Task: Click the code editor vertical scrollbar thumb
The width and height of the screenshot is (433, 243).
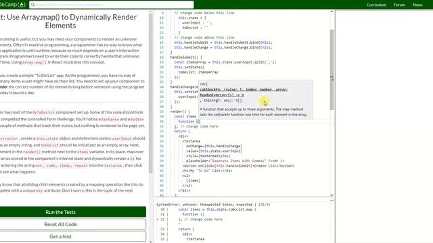Action: (332, 70)
